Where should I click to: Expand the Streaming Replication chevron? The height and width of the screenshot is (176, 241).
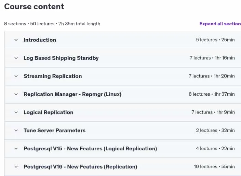(16, 76)
